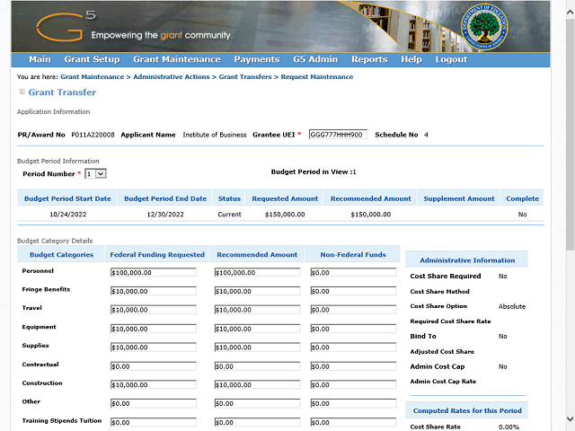The image size is (575, 431).
Task: Select the Travel Recommended Amount field
Action: click(x=258, y=310)
